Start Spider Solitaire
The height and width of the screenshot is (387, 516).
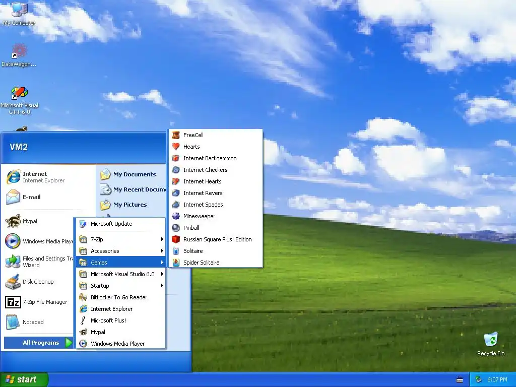[216, 262]
